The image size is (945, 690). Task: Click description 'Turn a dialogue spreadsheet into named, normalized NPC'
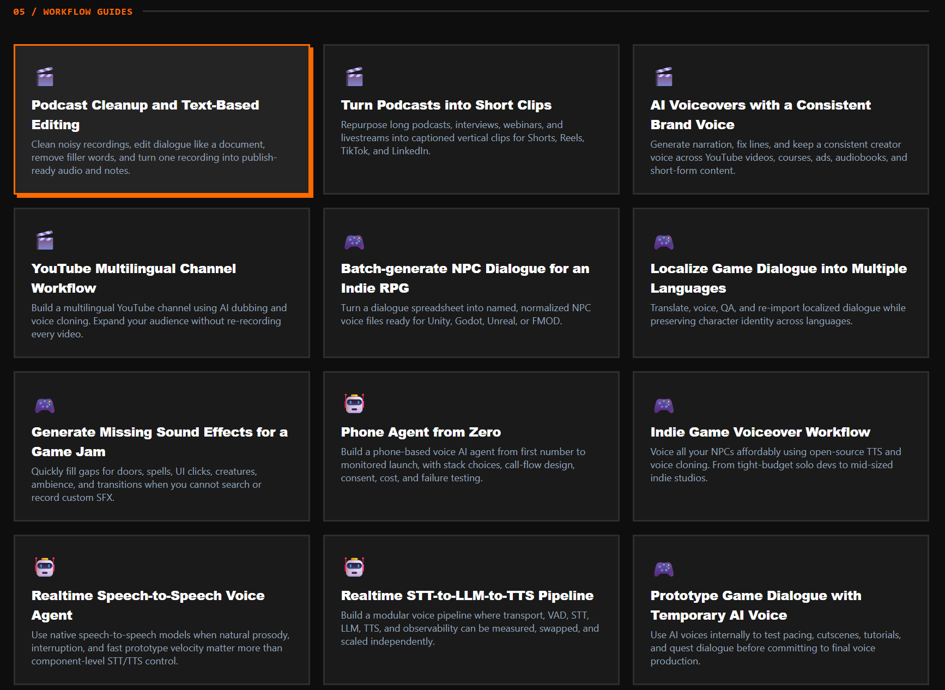click(x=466, y=314)
